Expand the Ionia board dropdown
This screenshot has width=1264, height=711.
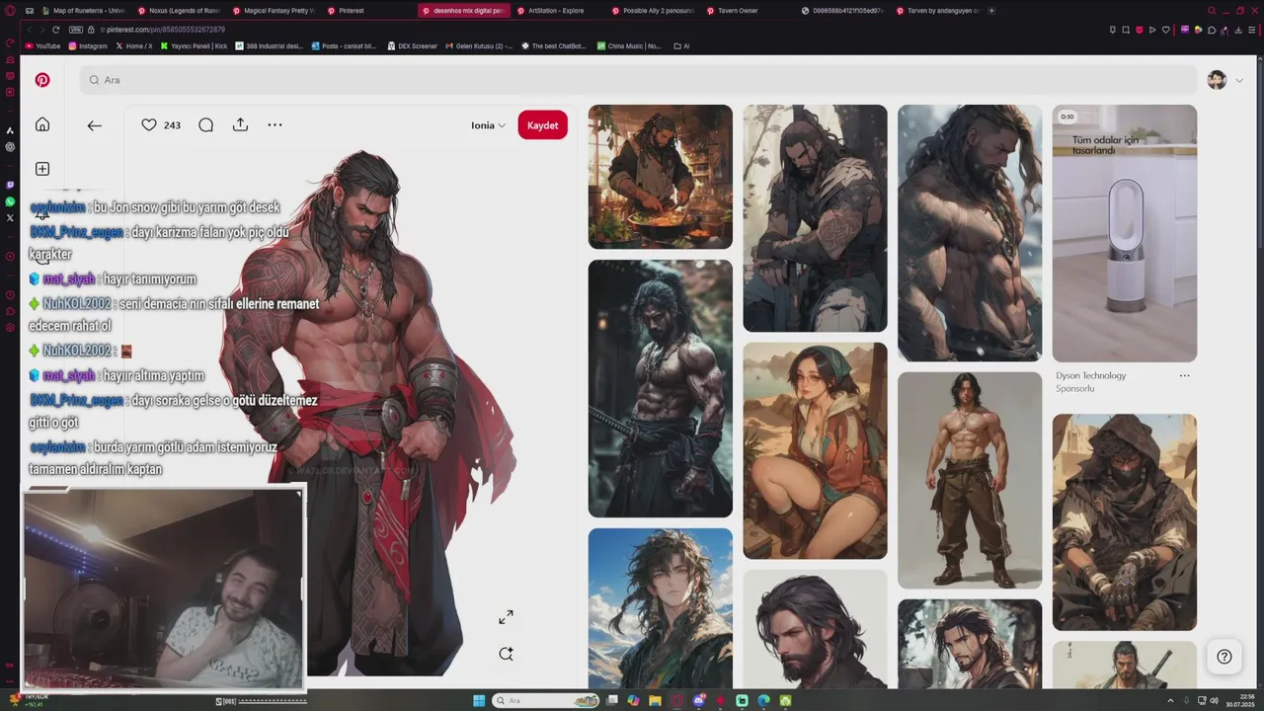point(488,125)
